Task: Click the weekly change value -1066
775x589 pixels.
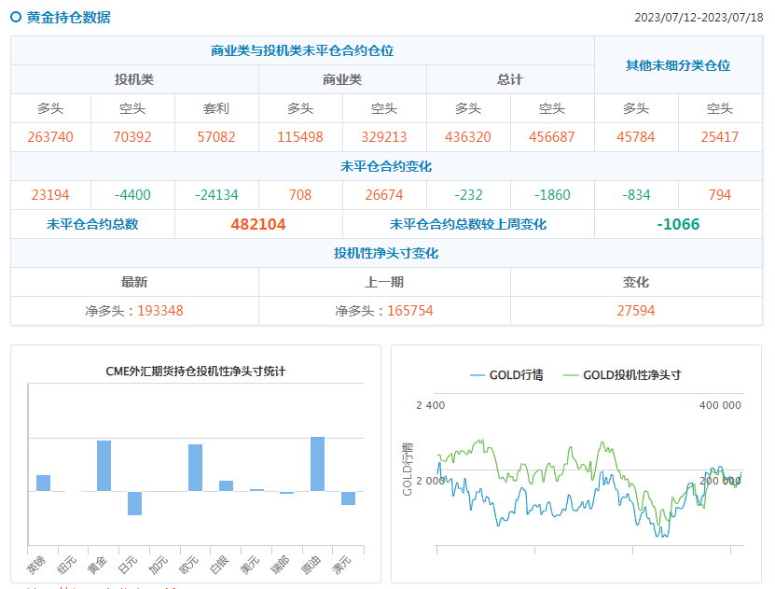Action: click(678, 224)
